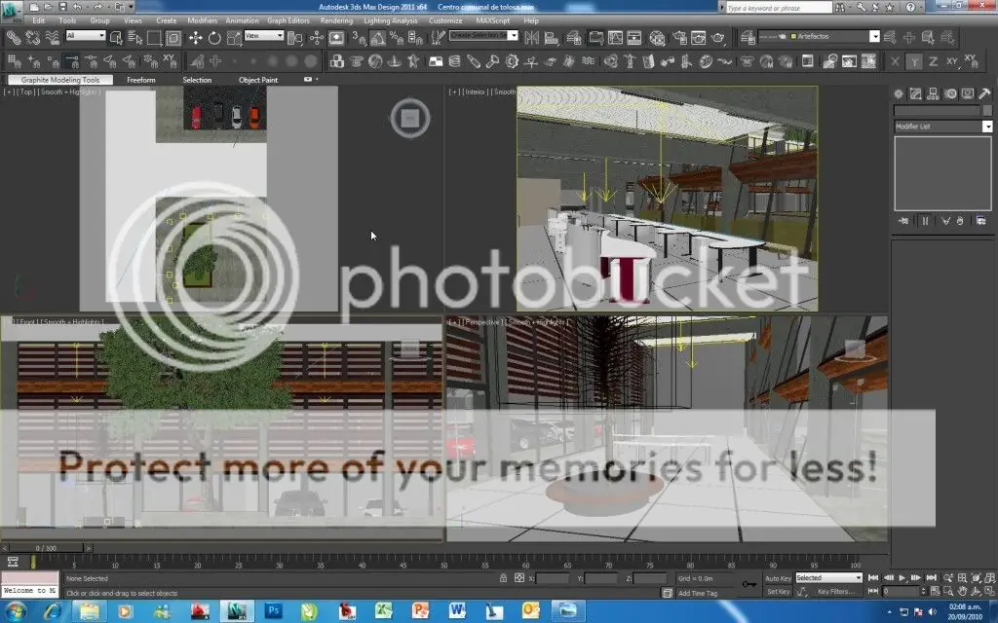This screenshot has width=998, height=623.
Task: Click the Set Key button
Action: pos(778,591)
